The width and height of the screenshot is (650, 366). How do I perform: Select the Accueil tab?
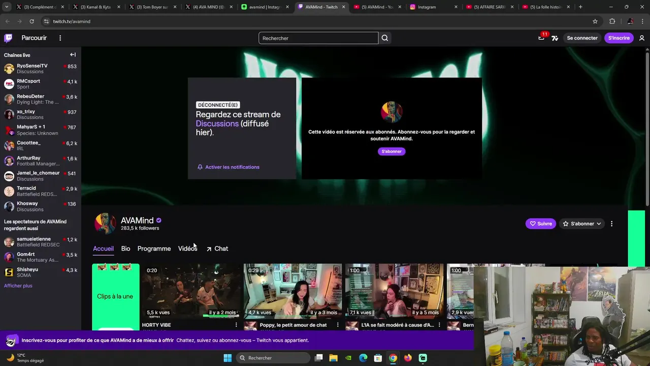pos(103,249)
